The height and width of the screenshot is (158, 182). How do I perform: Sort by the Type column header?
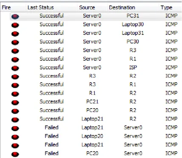click(171, 7)
